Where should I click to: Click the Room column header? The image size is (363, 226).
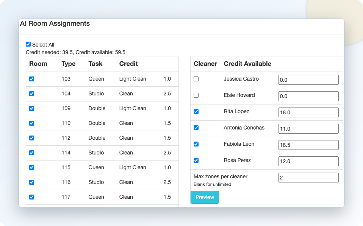[x=38, y=64]
